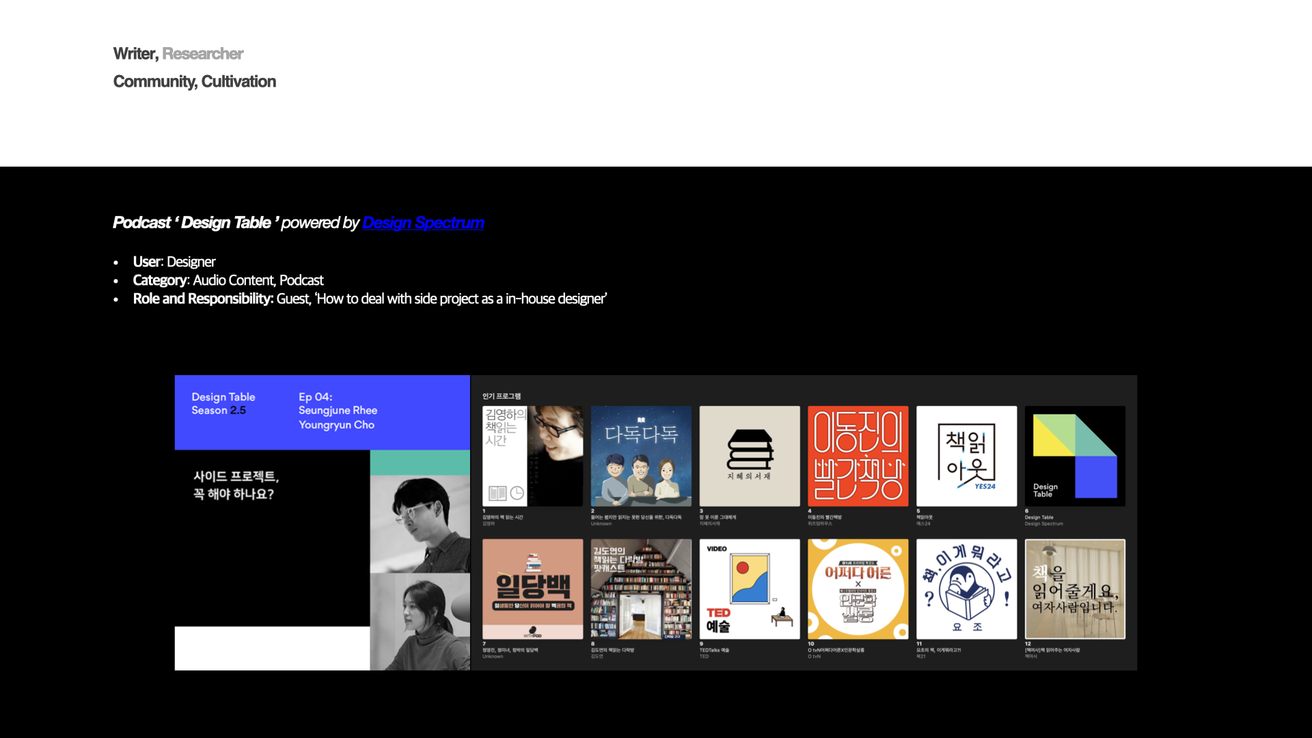The image size is (1312, 738).
Task: Click the red 이동진의 빨간책방 cover
Action: tap(858, 456)
